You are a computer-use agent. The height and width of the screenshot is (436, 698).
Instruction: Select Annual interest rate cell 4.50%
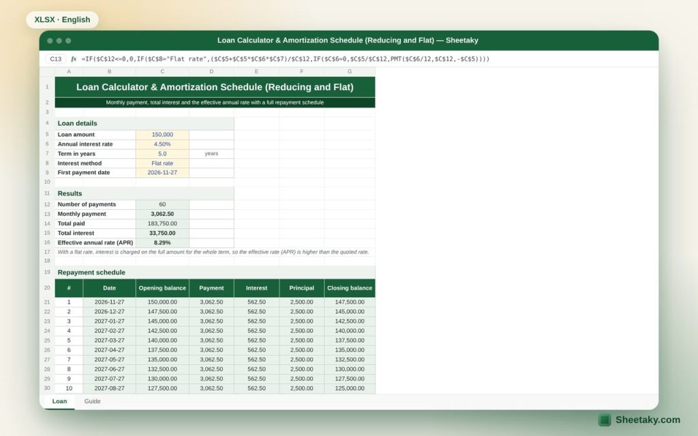162,144
